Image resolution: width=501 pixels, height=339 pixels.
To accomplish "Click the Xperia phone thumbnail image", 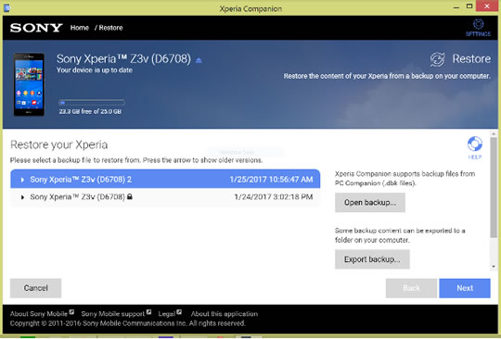I will click(x=29, y=84).
